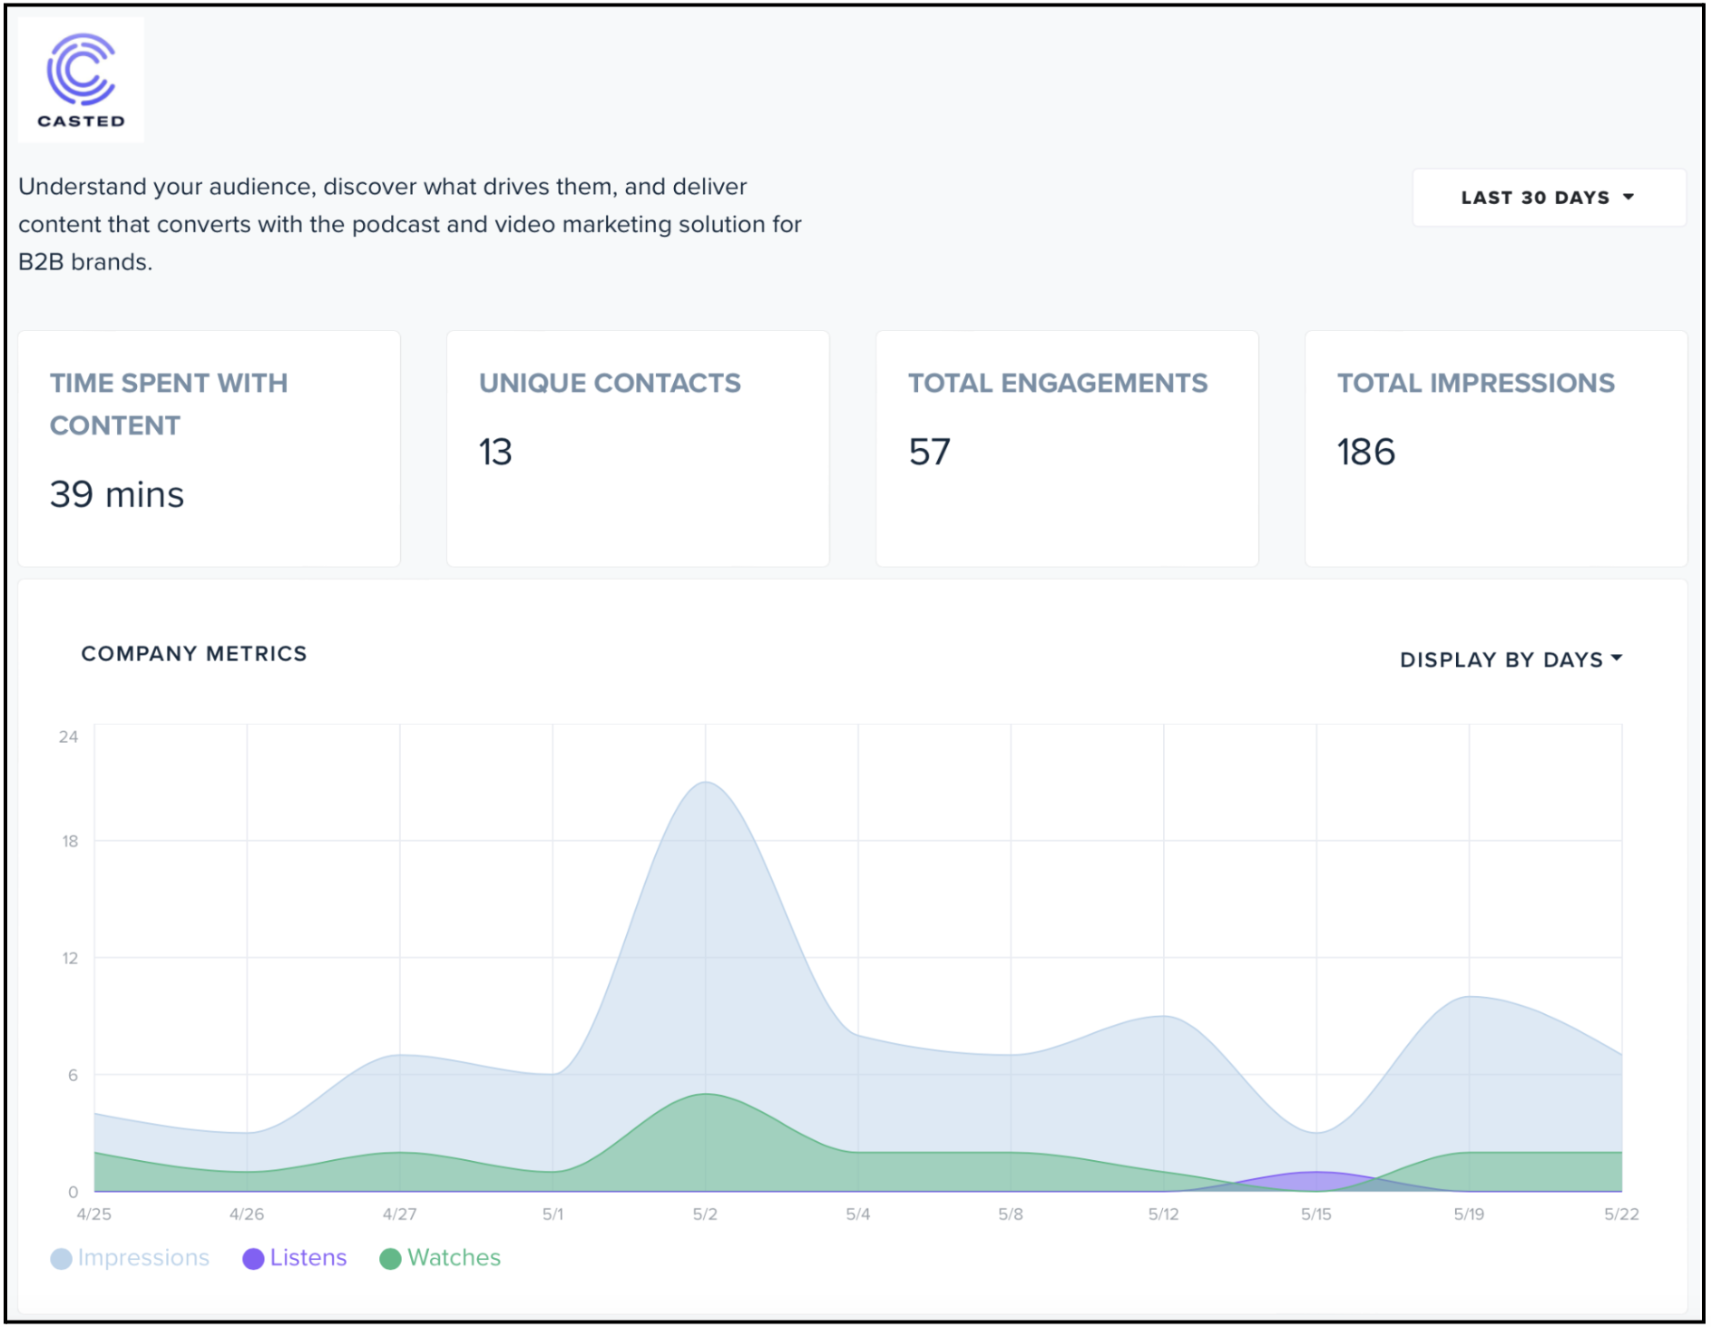Click the Unique Contacts card

638,449
